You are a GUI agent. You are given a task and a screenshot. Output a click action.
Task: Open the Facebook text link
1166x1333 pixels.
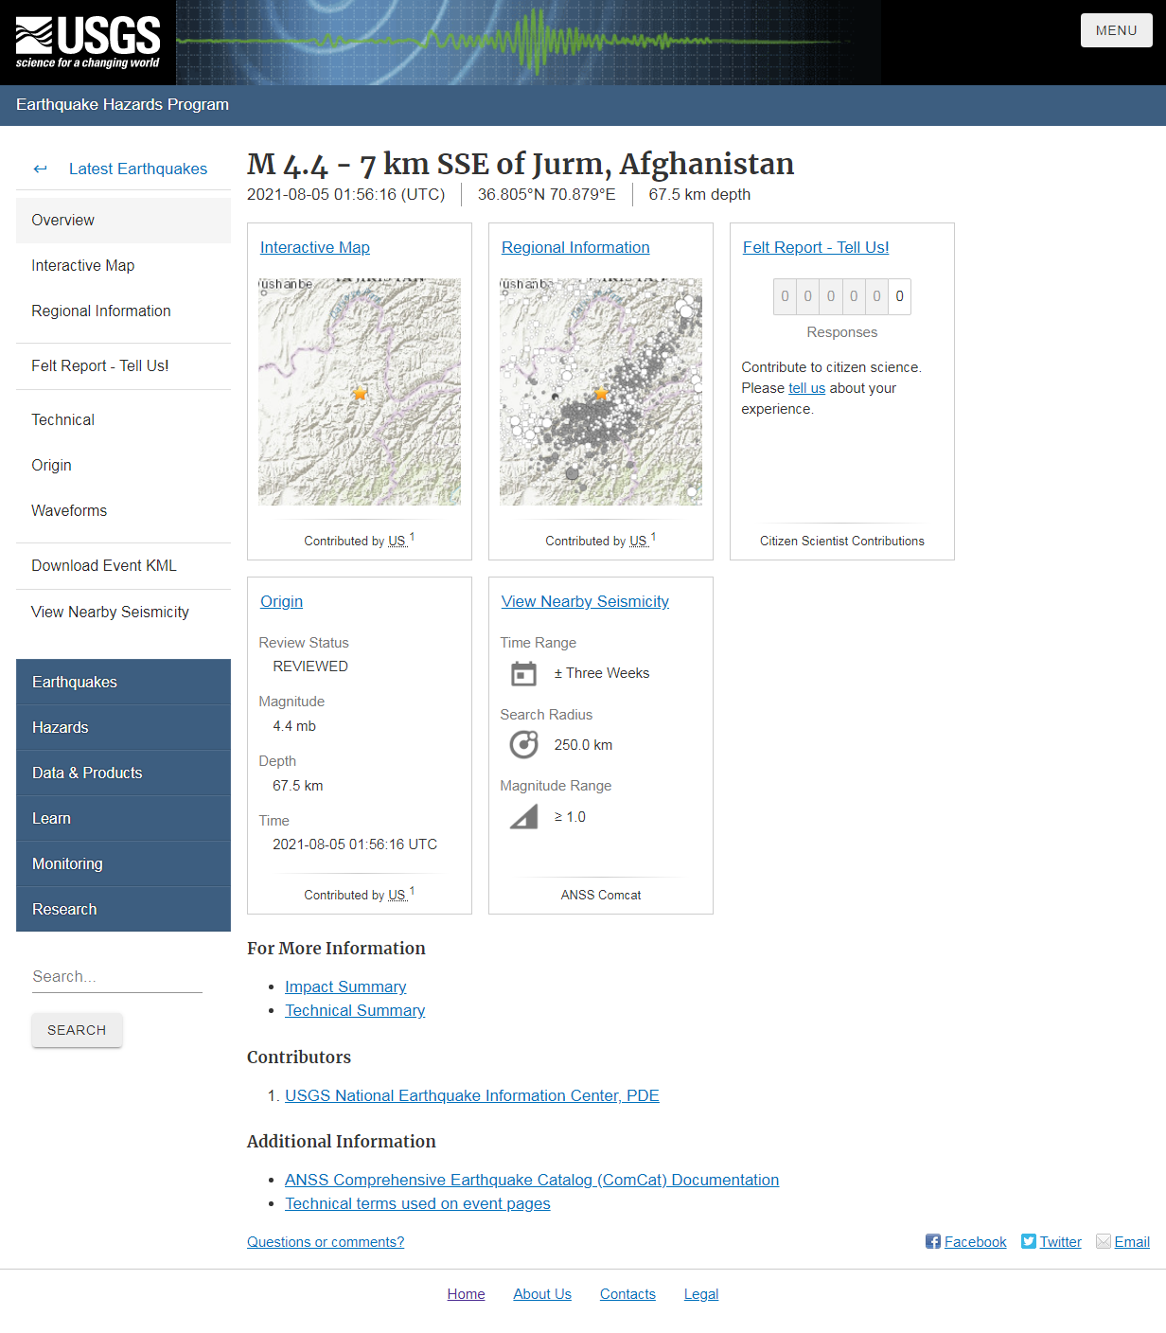975,1242
